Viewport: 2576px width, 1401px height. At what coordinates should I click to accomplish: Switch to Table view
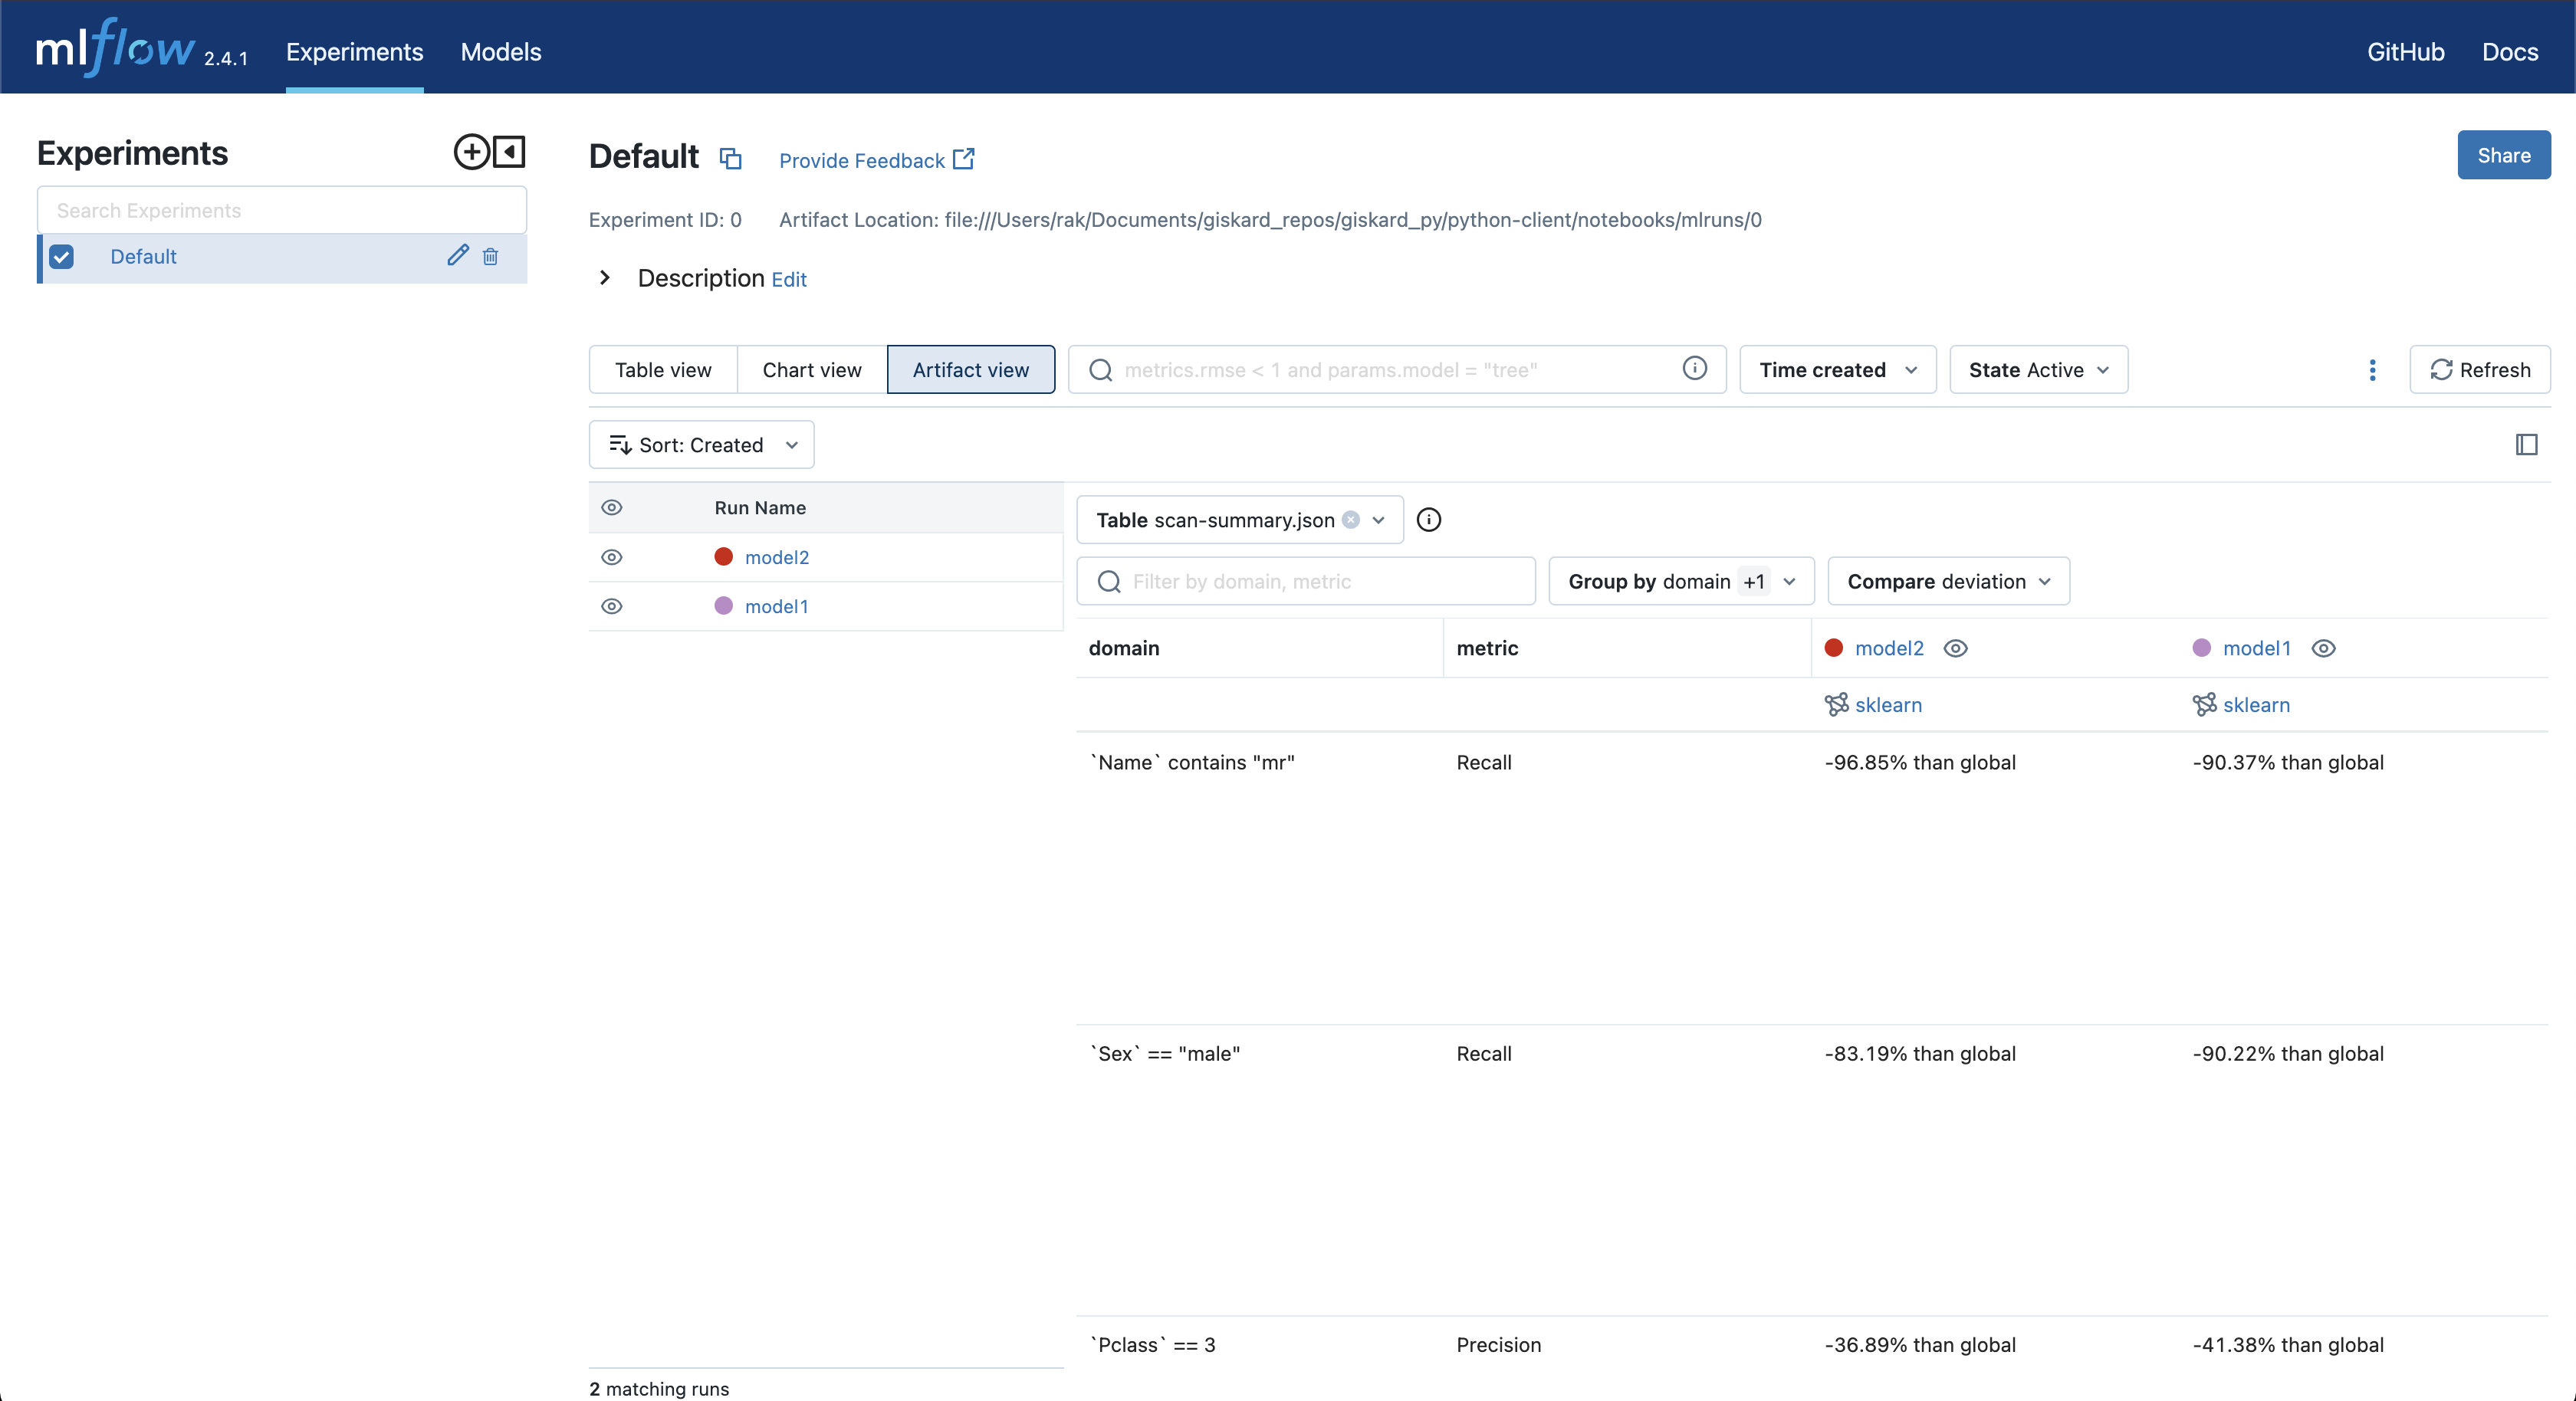coord(663,370)
